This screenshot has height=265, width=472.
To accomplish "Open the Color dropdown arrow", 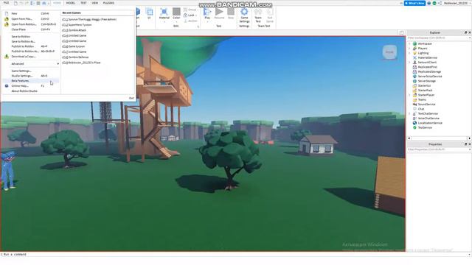I will (176, 21).
